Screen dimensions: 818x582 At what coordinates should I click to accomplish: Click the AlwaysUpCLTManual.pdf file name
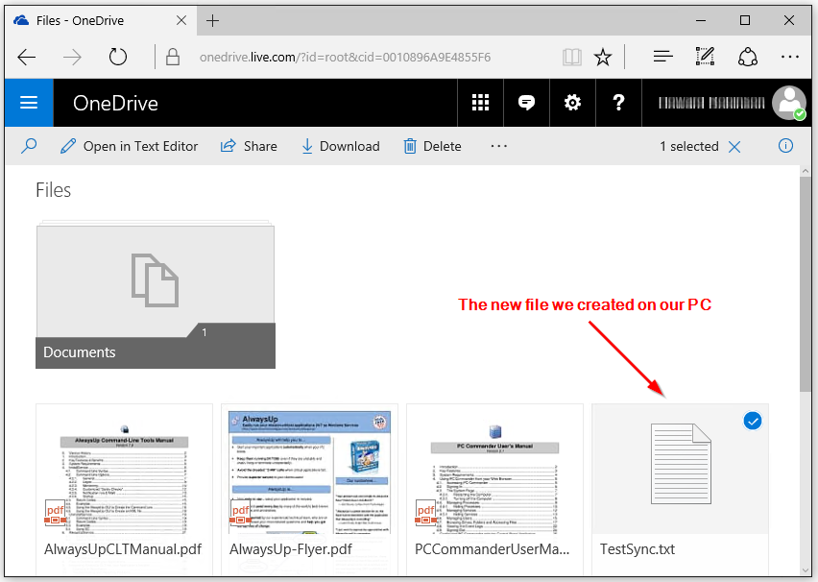coord(123,549)
